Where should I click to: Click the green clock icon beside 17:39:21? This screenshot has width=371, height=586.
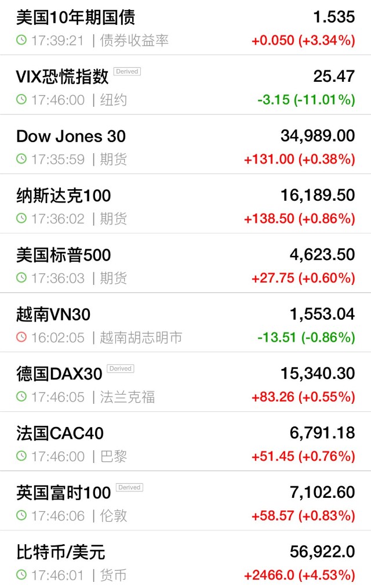point(21,40)
